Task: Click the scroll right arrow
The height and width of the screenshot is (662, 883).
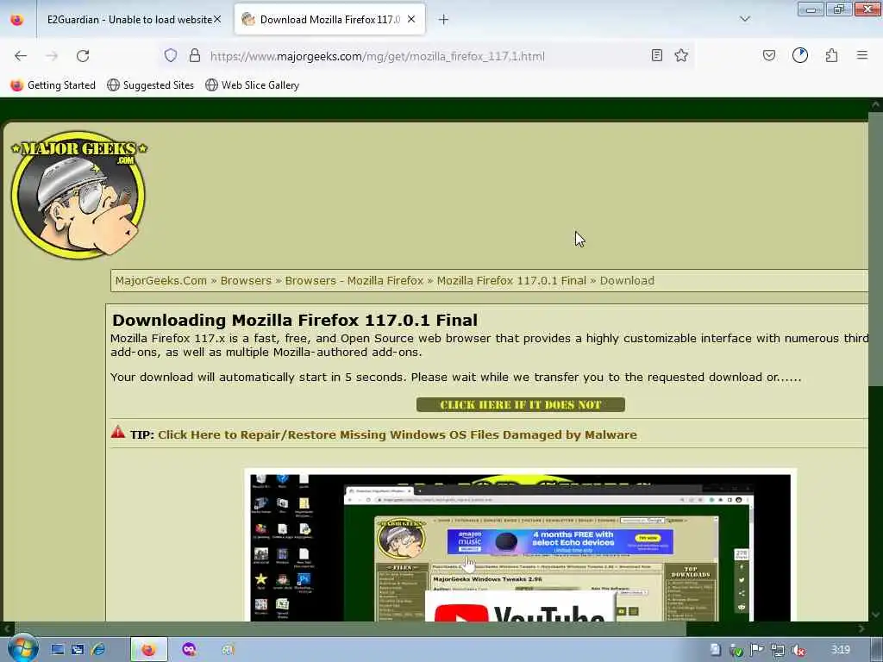Action: 861,628
